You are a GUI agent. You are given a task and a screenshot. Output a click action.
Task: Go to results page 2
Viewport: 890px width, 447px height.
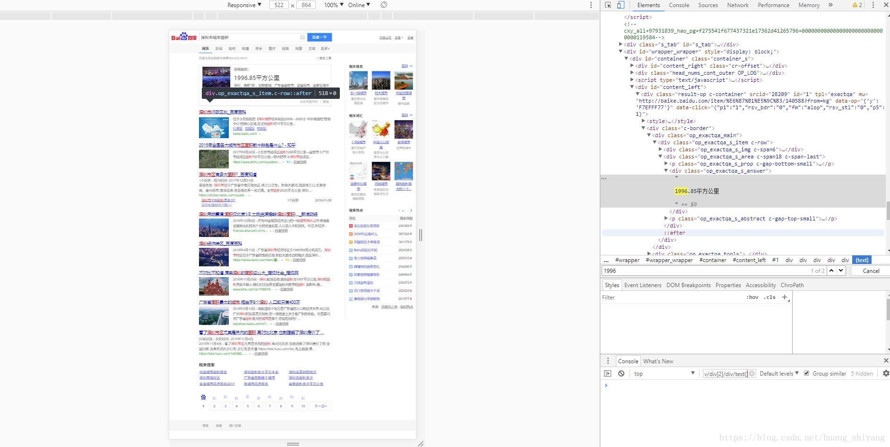(x=214, y=406)
